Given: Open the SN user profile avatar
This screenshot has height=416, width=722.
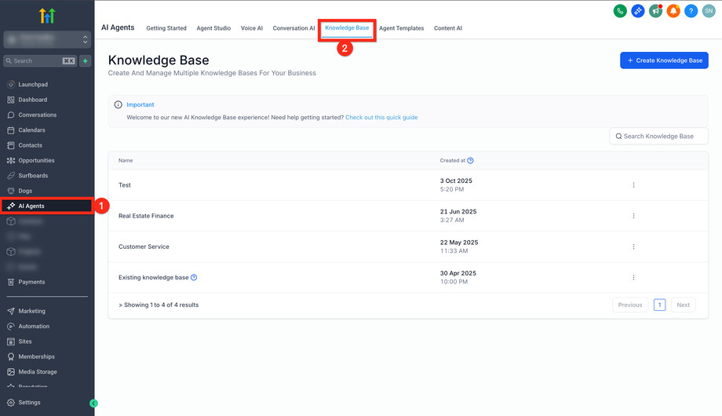Looking at the screenshot, I should coord(709,11).
